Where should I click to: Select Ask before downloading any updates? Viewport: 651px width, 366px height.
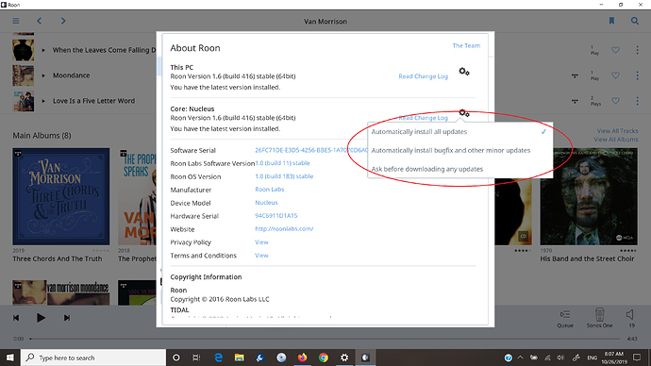pyautogui.click(x=460, y=169)
